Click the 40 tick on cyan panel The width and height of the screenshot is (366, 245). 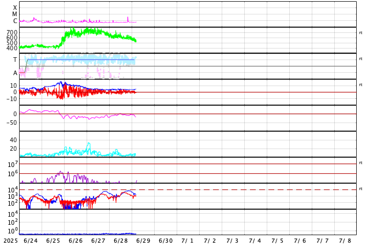(13, 140)
